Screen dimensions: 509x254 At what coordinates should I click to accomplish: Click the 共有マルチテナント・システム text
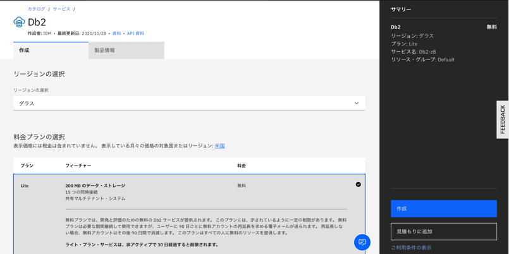(95, 198)
